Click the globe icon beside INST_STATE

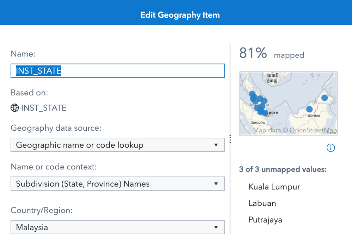tap(15, 108)
